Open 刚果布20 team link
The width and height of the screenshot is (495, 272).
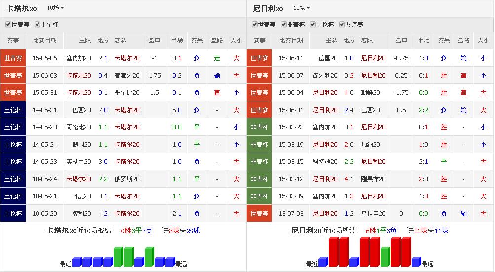373,179
